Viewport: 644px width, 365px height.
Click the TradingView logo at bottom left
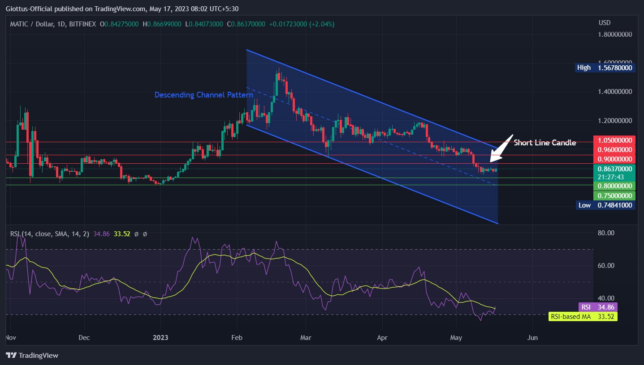[31, 355]
